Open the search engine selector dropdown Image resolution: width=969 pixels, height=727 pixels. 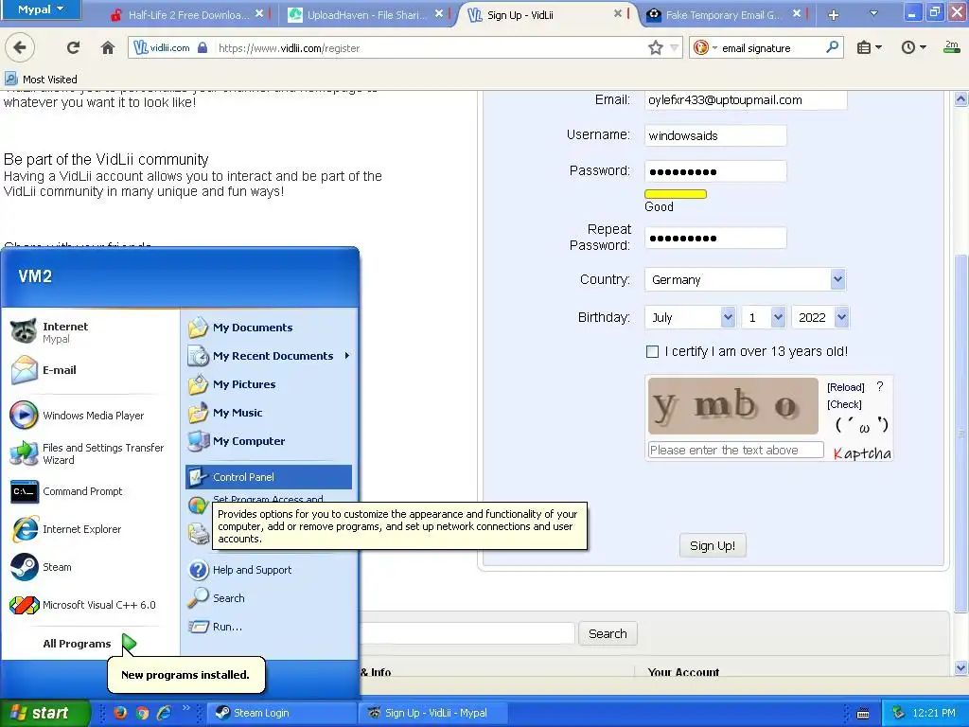(x=705, y=47)
